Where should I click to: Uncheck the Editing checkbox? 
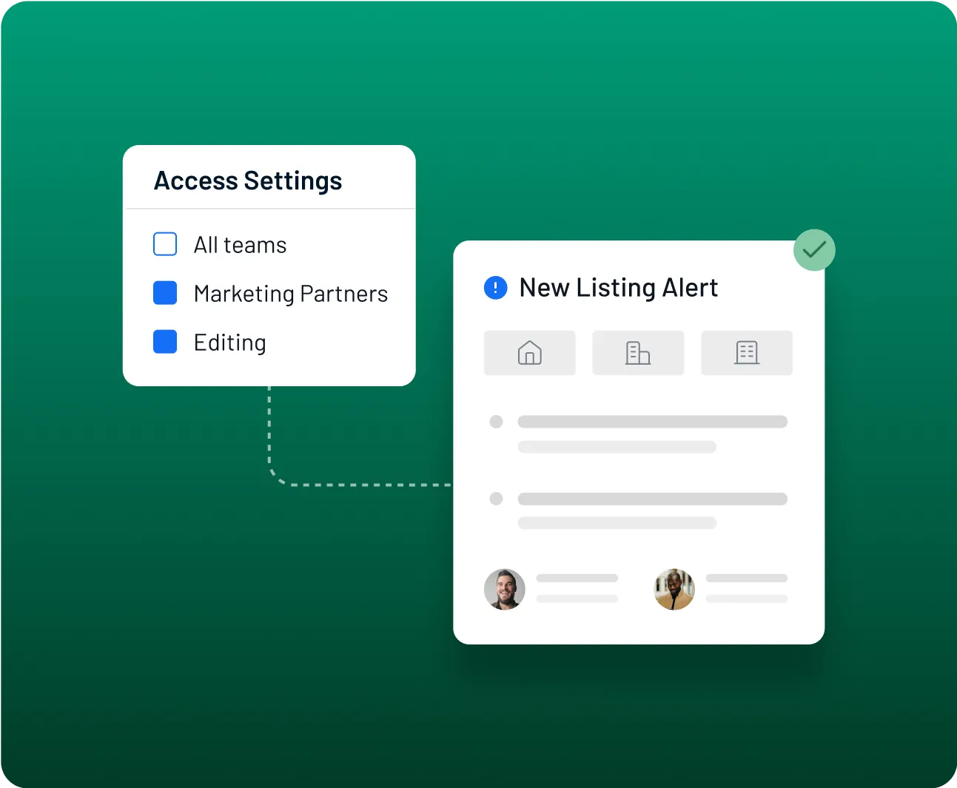165,342
